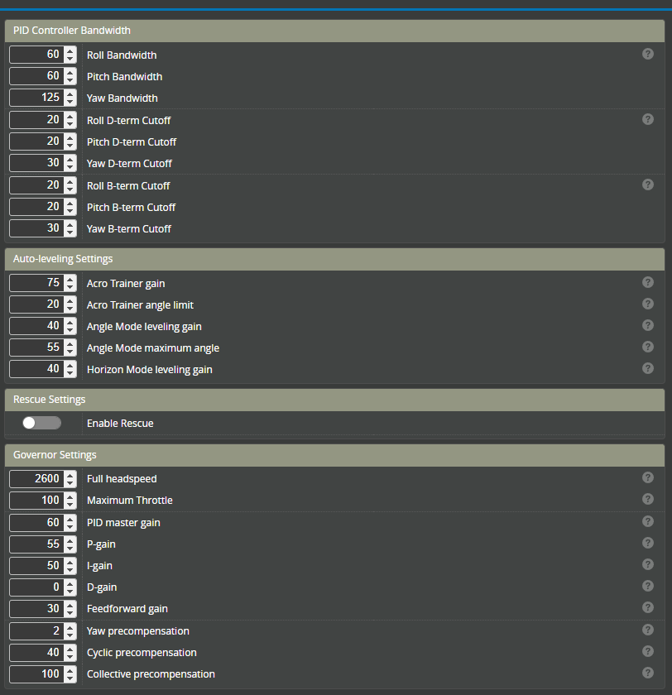Increase Yaw Bandwidth with up arrow

click(x=70, y=94)
